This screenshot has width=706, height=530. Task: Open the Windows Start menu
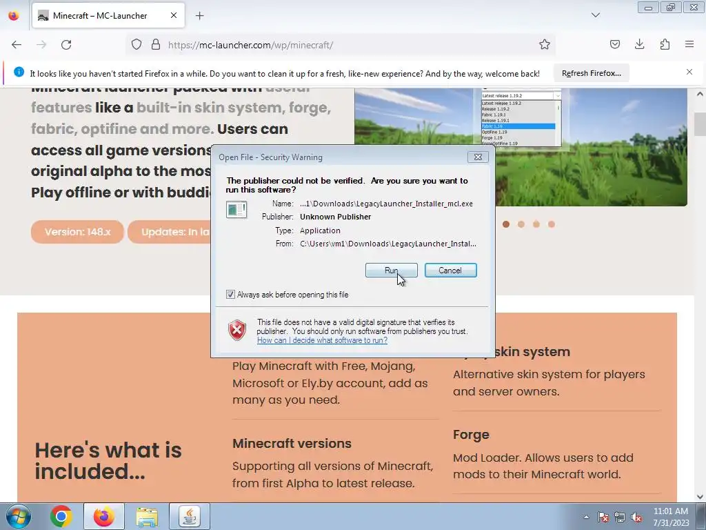[x=18, y=516]
